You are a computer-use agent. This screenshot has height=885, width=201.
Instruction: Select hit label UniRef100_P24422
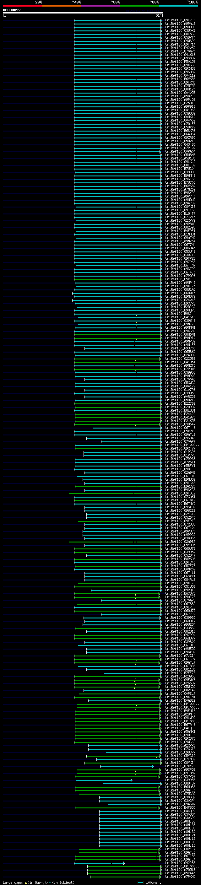pos(180,414)
